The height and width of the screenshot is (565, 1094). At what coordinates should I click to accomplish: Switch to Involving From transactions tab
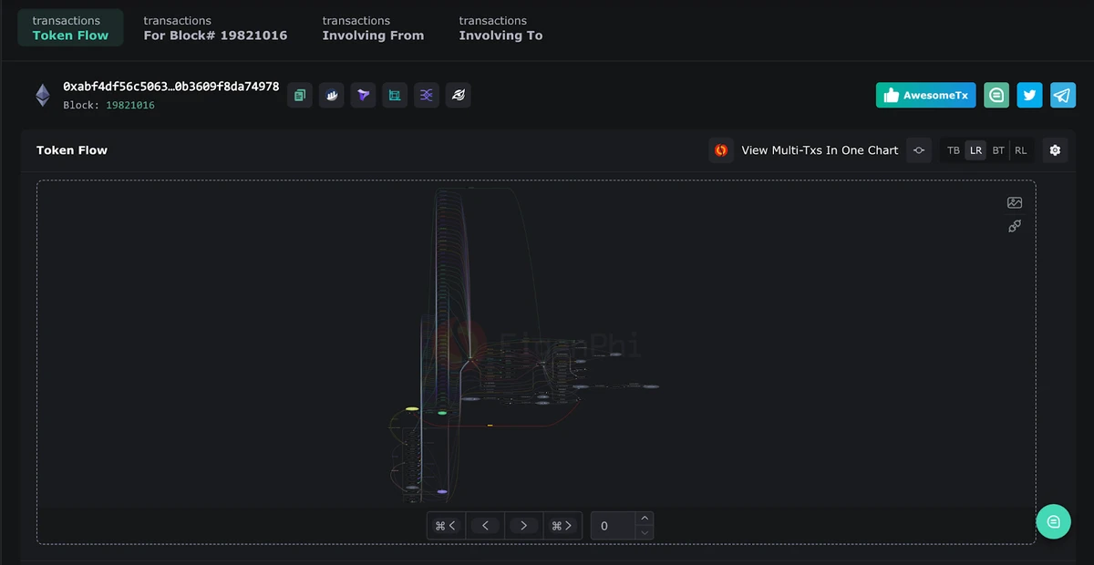[373, 28]
